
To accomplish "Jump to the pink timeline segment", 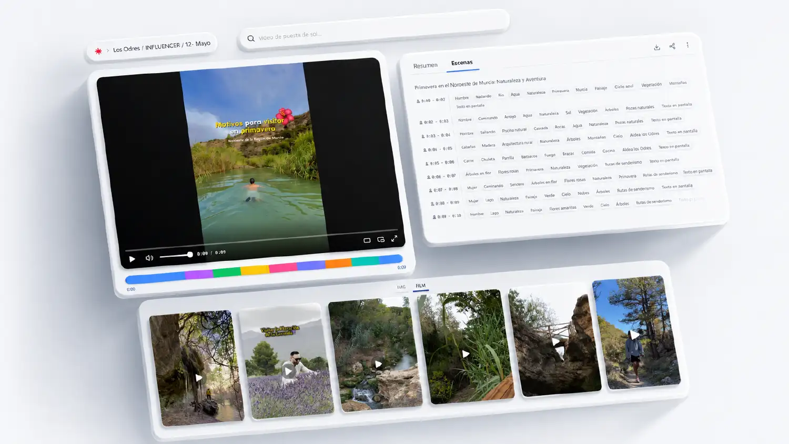I will pos(283,268).
